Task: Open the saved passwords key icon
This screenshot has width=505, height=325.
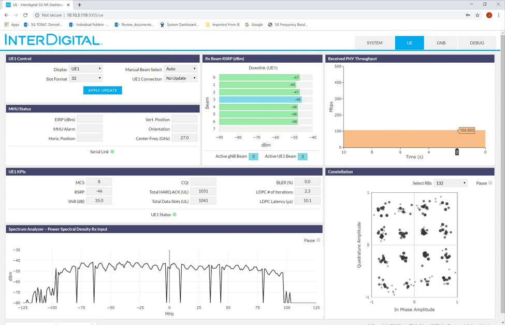Action: coord(468,15)
